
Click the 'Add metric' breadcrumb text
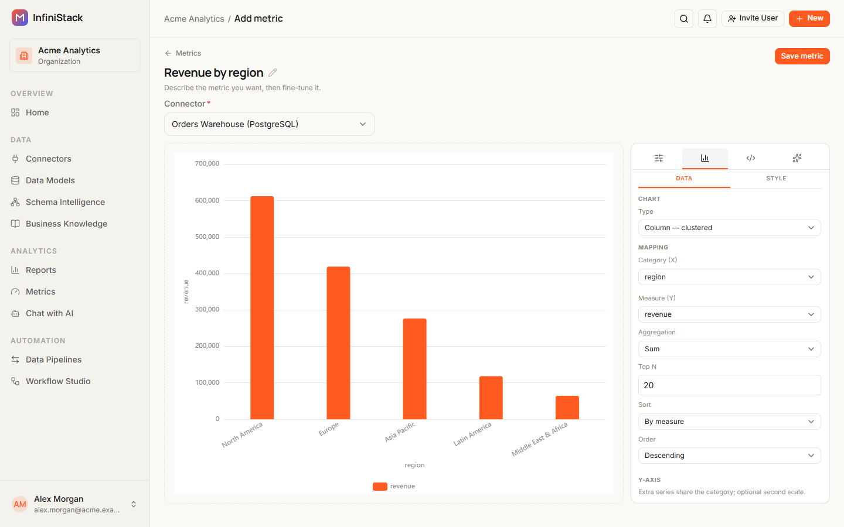[258, 19]
